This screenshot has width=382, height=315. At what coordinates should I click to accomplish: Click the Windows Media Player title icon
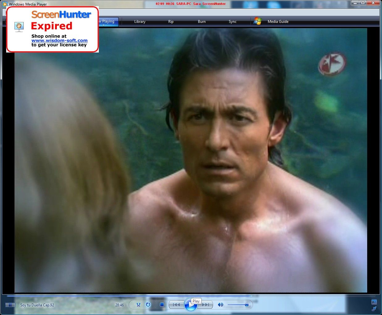5,4
